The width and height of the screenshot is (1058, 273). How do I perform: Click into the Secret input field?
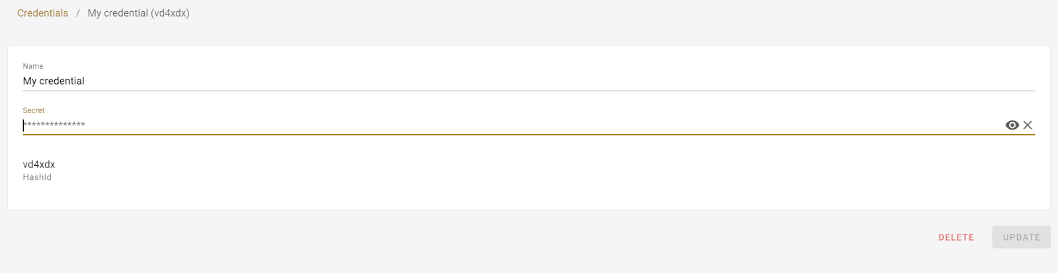(463, 125)
